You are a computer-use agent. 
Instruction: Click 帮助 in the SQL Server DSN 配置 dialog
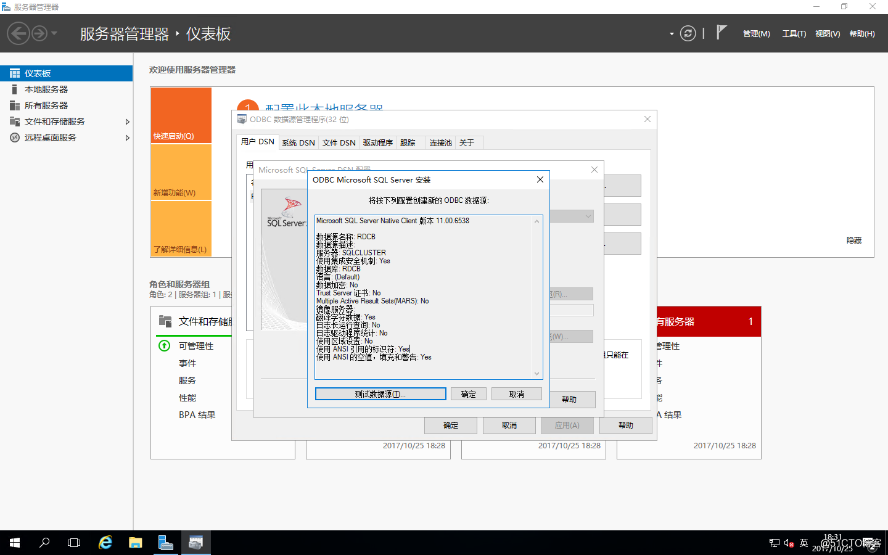(x=569, y=400)
